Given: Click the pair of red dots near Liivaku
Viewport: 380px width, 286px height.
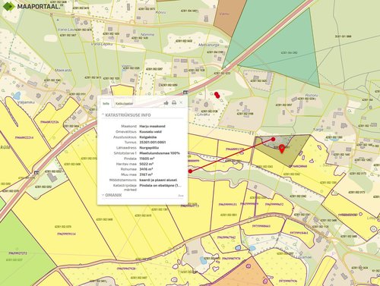Looking at the screenshot, I should [217, 95].
